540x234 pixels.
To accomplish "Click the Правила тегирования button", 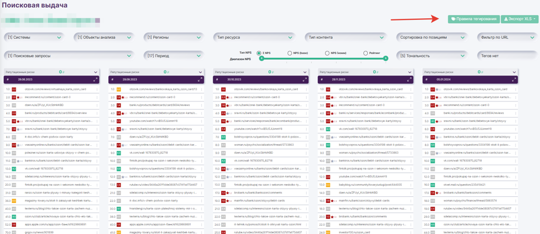I will click(x=473, y=19).
